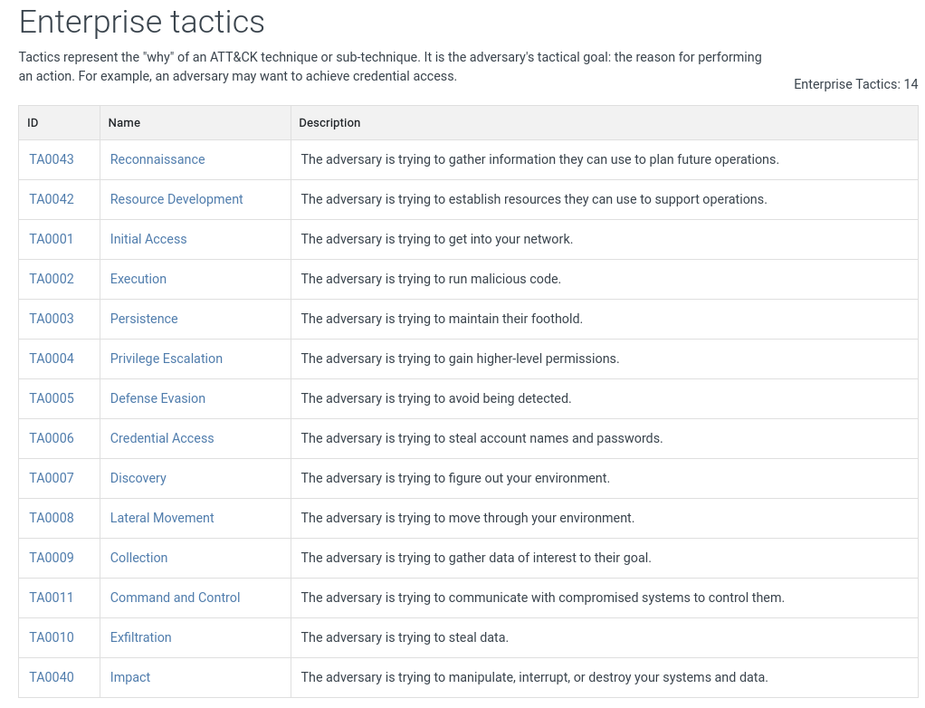925x708 pixels.
Task: Select the TA0006 ID link
Action: (52, 438)
